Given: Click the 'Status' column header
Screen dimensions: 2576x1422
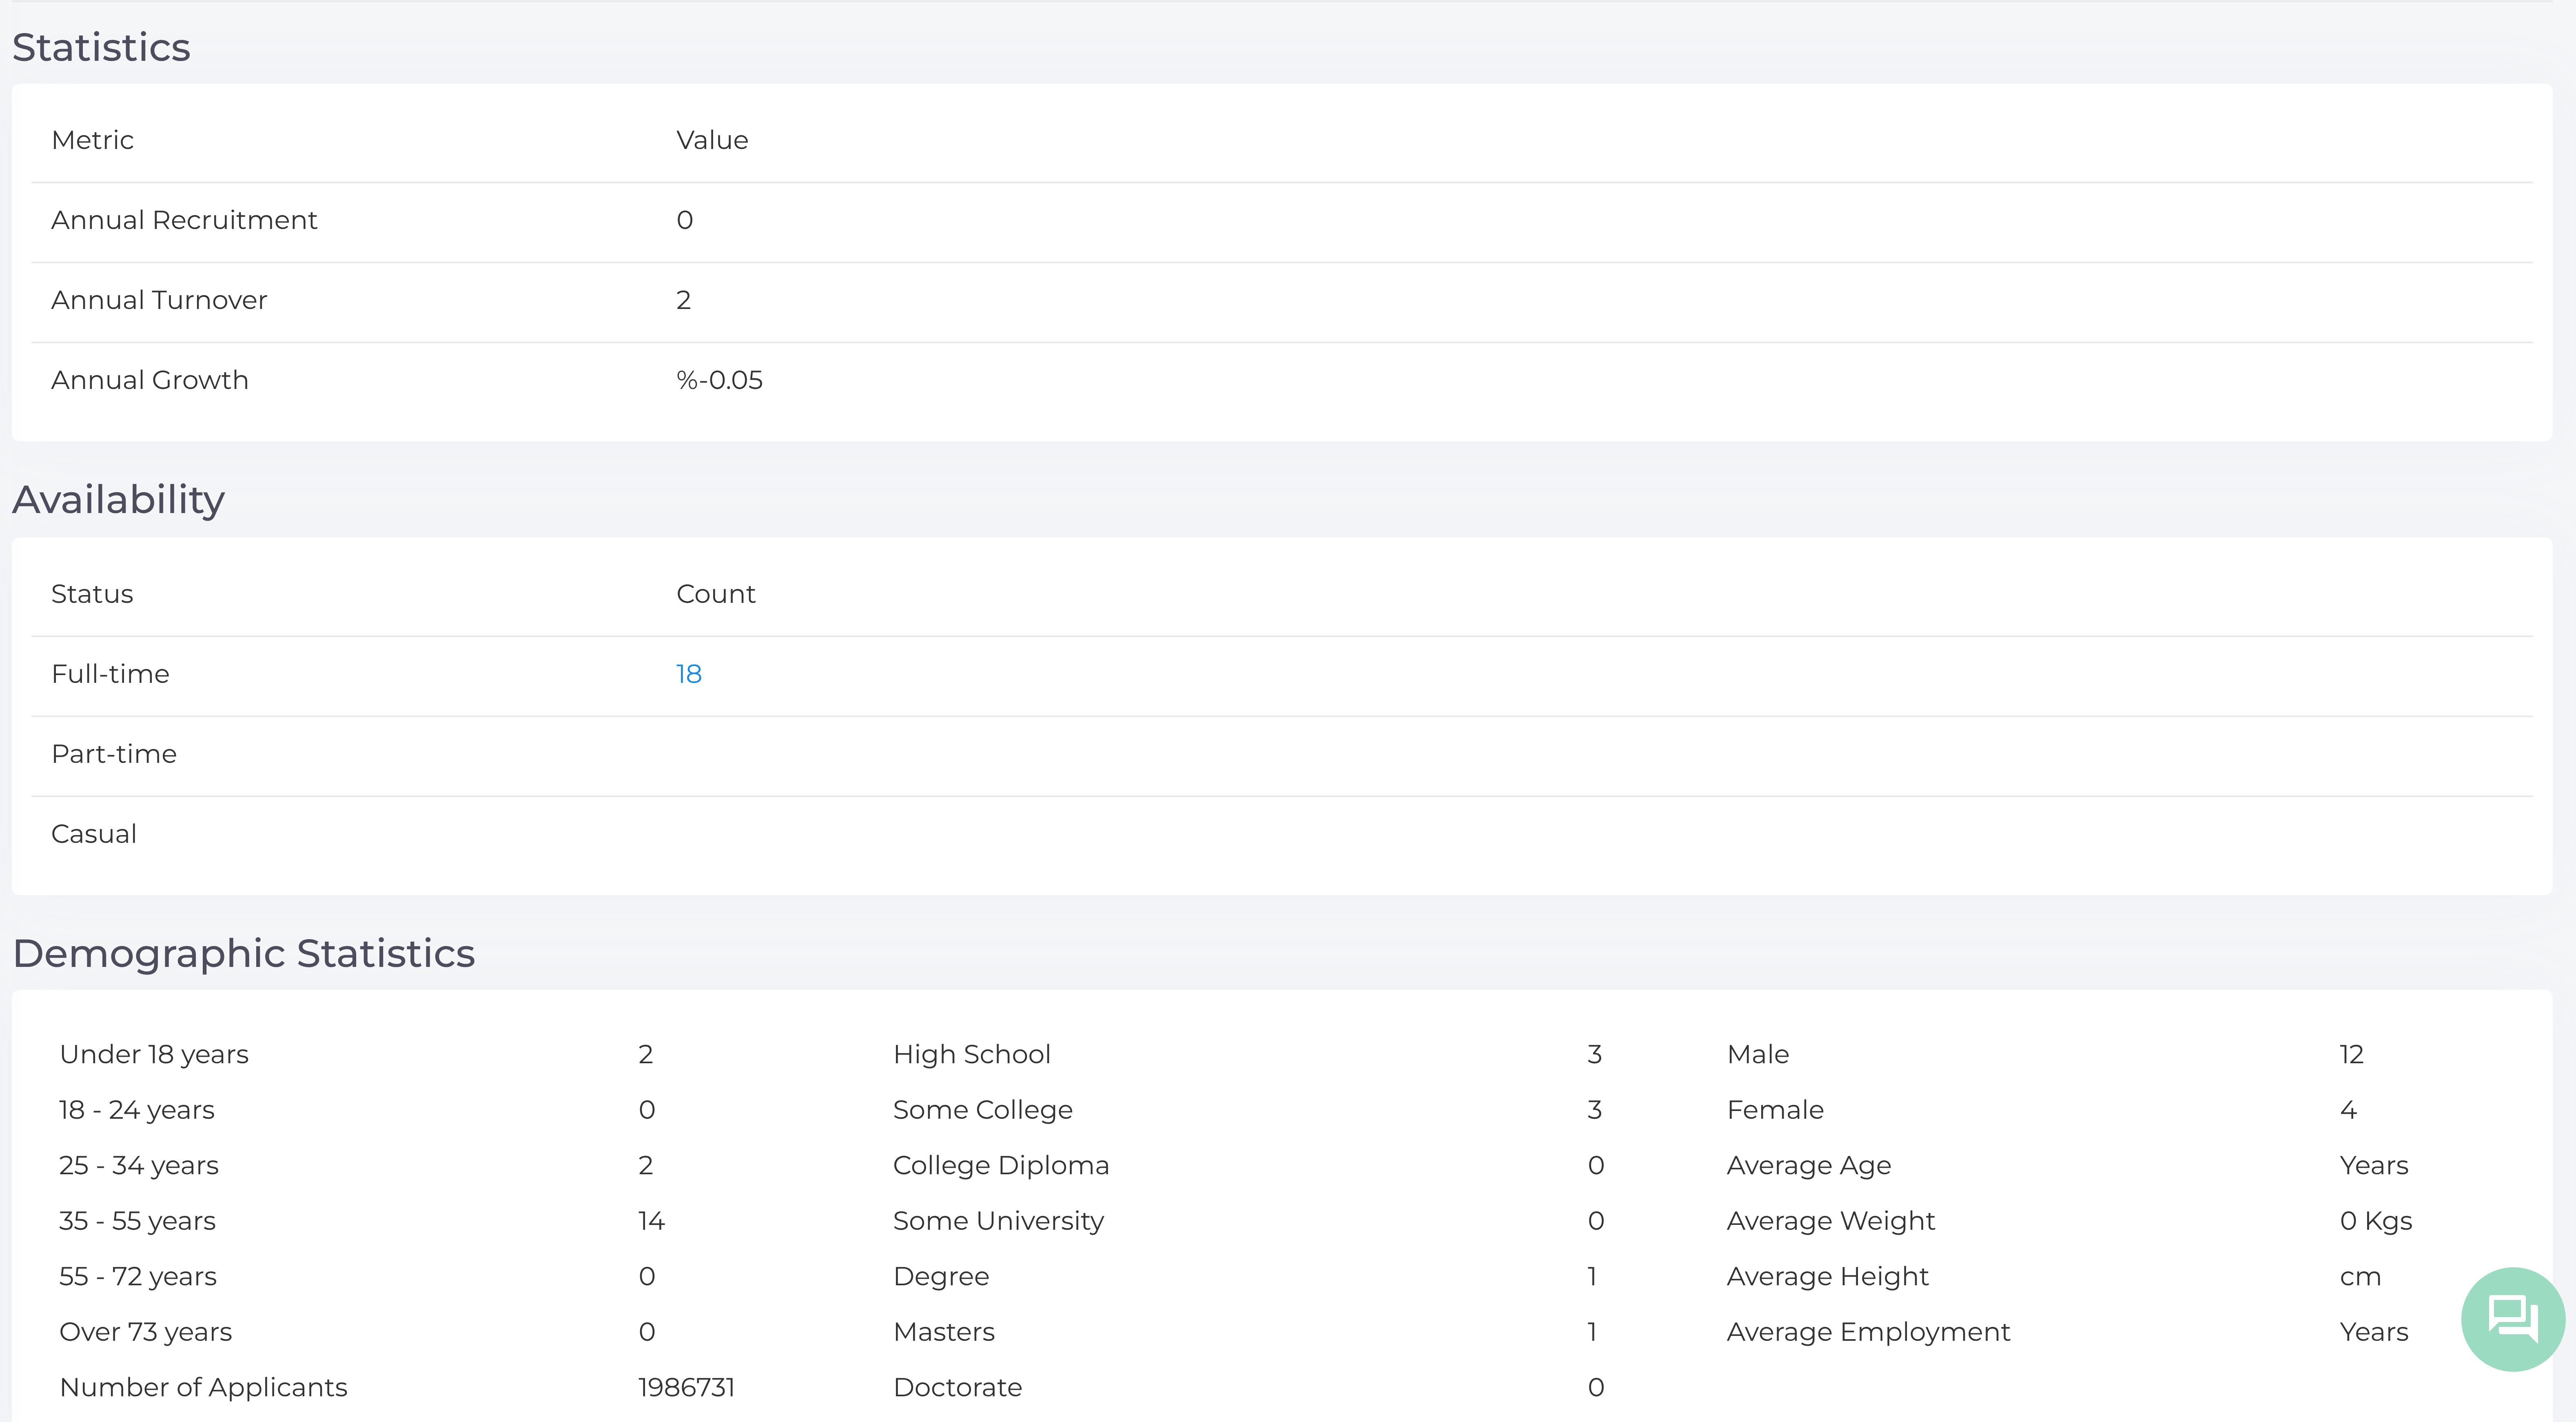Looking at the screenshot, I should [92, 594].
